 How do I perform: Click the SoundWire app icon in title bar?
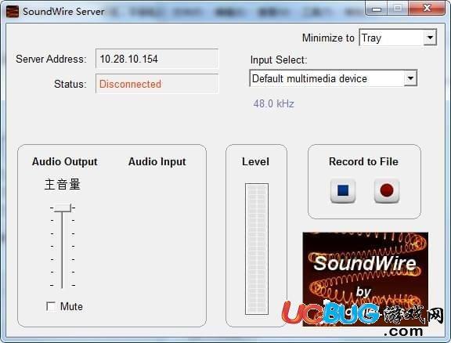[x=13, y=12]
